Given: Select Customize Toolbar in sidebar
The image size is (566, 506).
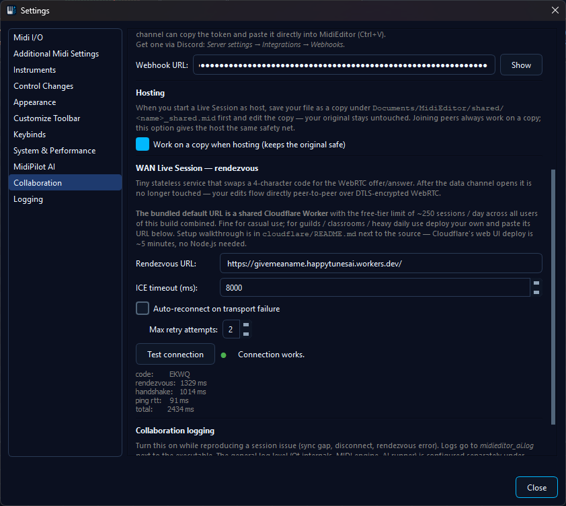Looking at the screenshot, I should pyautogui.click(x=65, y=118).
